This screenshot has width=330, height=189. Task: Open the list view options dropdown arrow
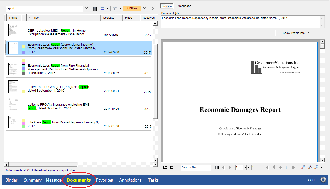108,8
